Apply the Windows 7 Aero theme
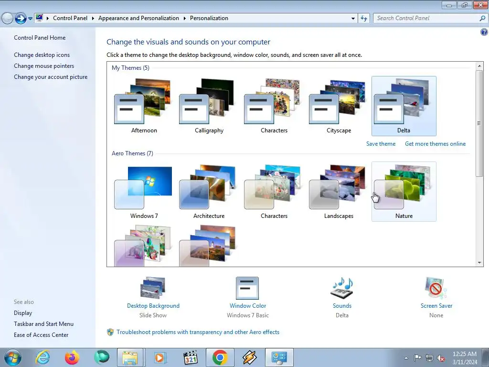 (144, 192)
